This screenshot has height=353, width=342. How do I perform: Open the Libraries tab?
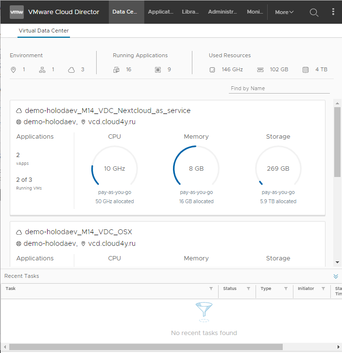tap(190, 12)
